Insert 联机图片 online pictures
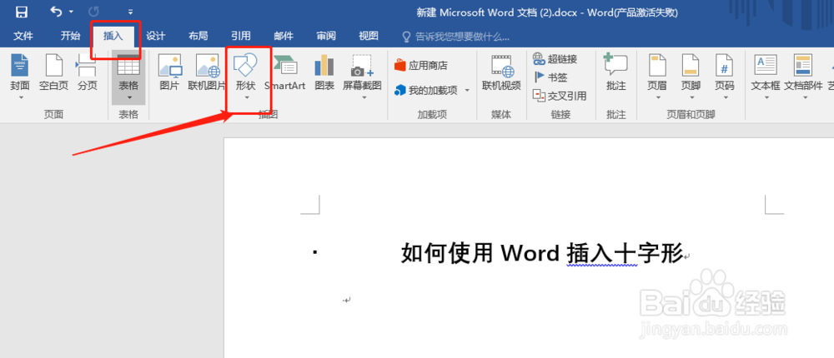 [207, 72]
